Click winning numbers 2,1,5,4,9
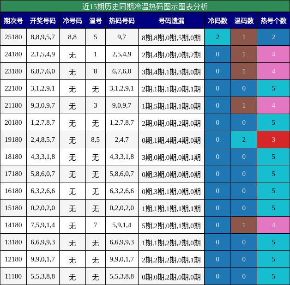Image resolution: width=290 pixels, height=285 pixels. pyautogui.click(x=43, y=54)
